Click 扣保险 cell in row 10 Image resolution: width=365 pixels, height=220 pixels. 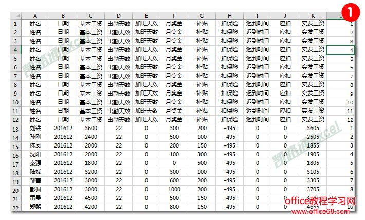click(x=229, y=102)
